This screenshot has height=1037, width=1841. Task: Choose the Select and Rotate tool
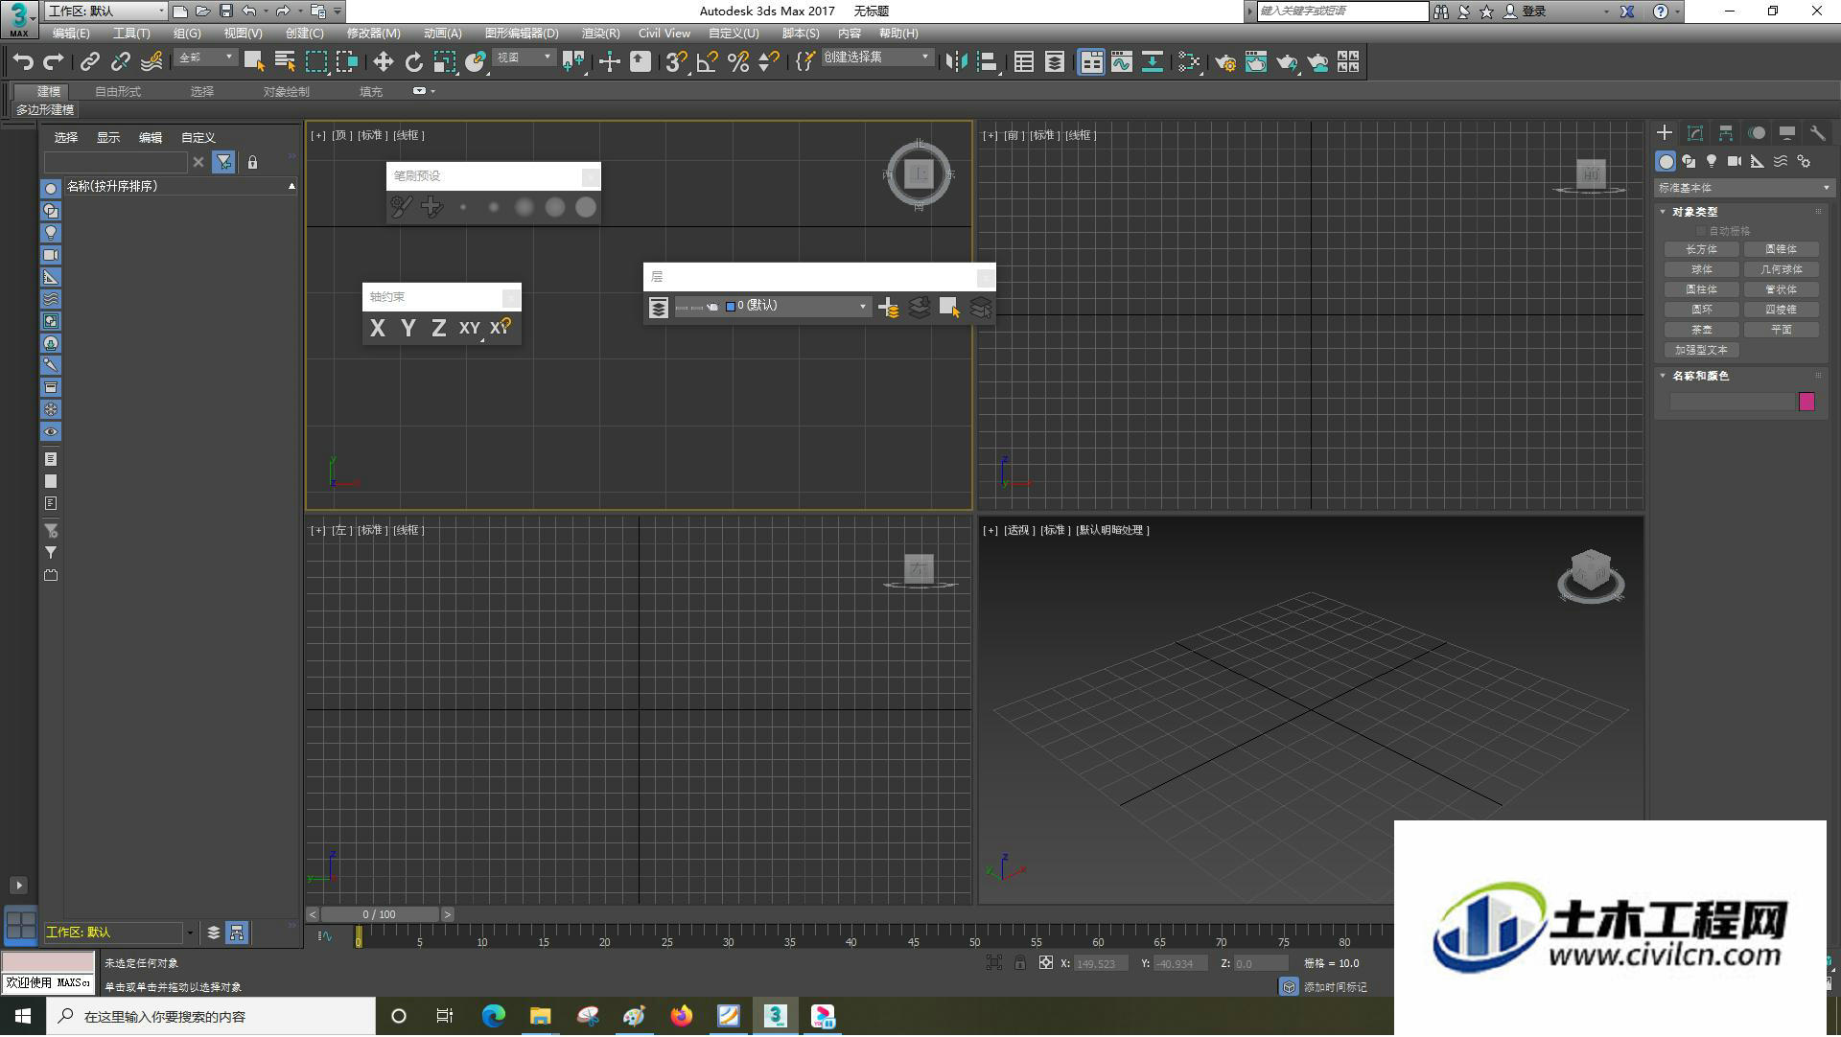(413, 62)
